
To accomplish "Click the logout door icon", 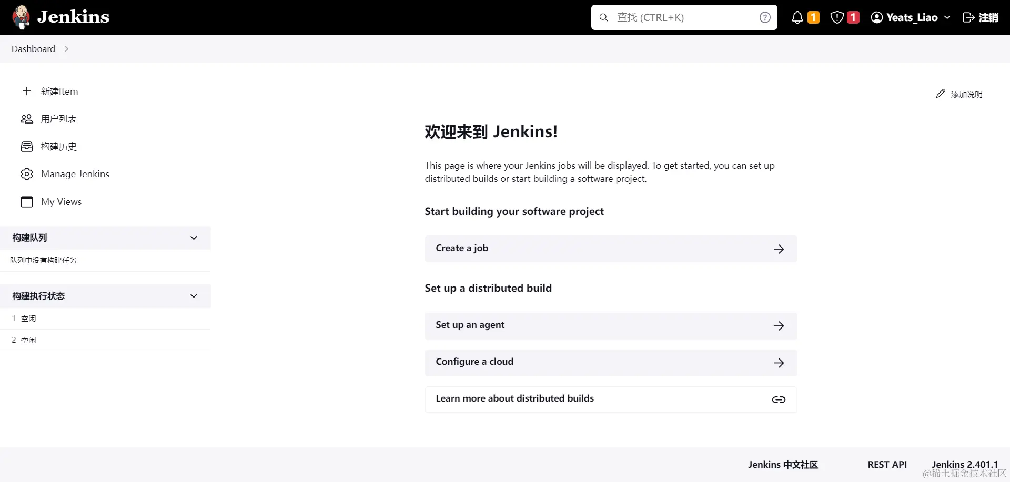I will click(968, 17).
